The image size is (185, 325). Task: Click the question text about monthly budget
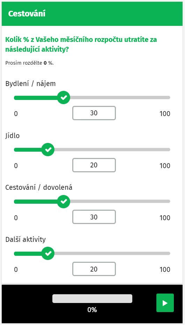point(81,45)
